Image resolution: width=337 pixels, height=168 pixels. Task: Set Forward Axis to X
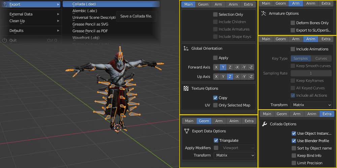[x=216, y=67]
